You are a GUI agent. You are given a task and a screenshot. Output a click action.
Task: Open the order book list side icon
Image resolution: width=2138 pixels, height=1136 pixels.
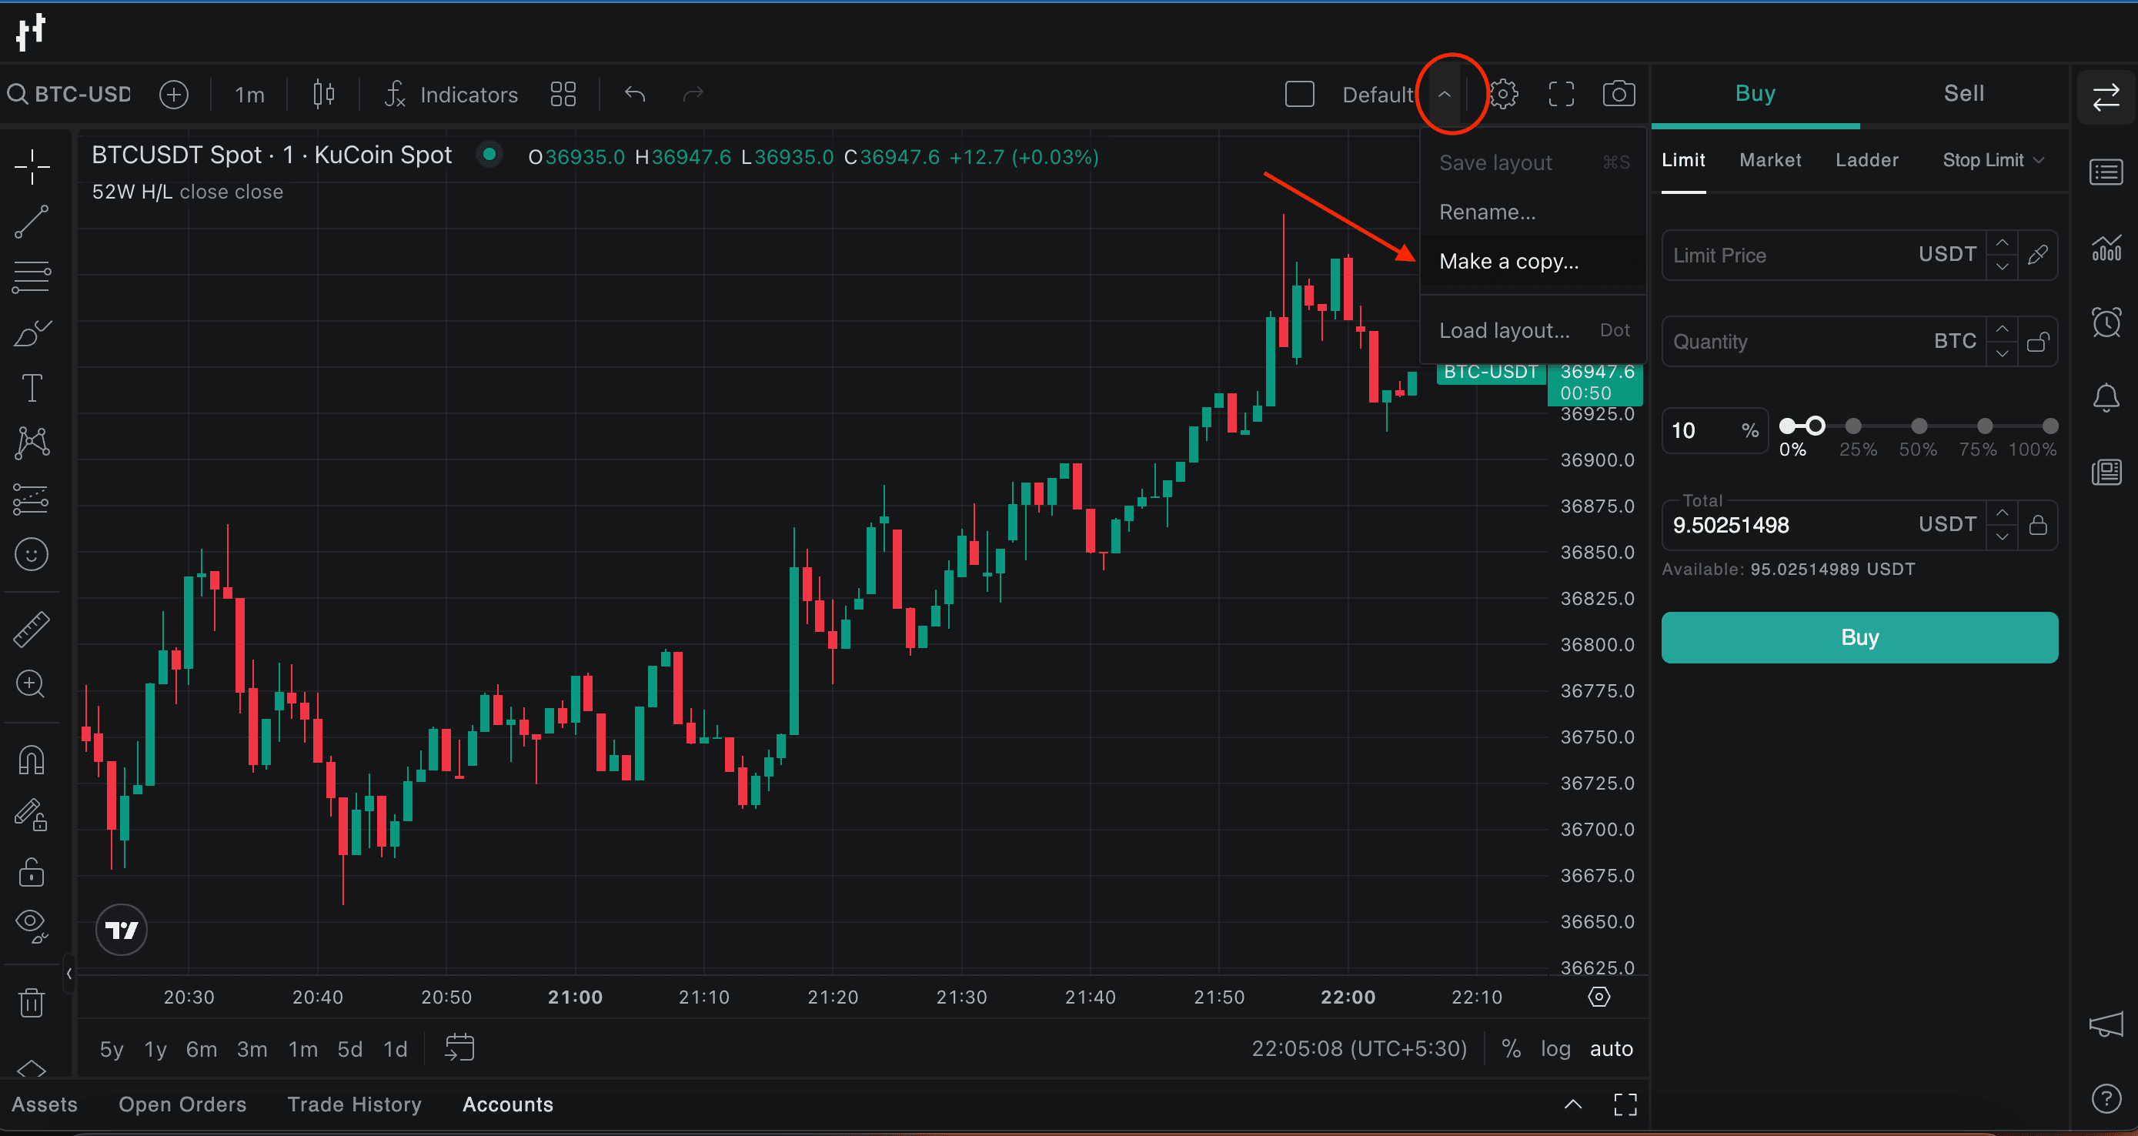pyautogui.click(x=2106, y=172)
